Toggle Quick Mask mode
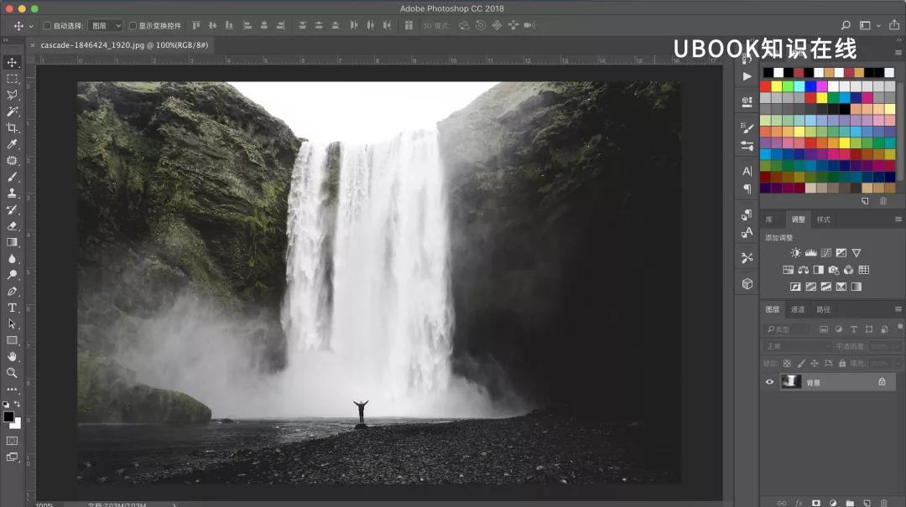 pos(12,441)
